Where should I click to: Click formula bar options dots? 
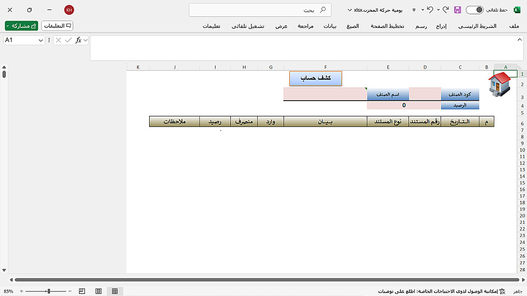(x=49, y=40)
